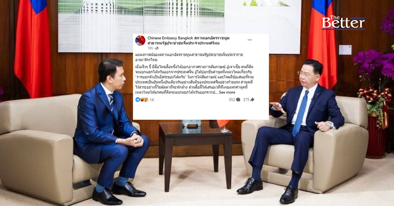Click the comment bubble icon

(238, 100)
